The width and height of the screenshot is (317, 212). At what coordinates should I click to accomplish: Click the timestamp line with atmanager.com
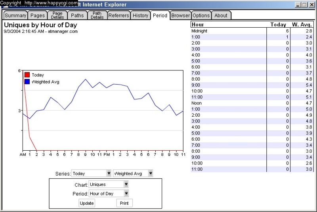41,32
